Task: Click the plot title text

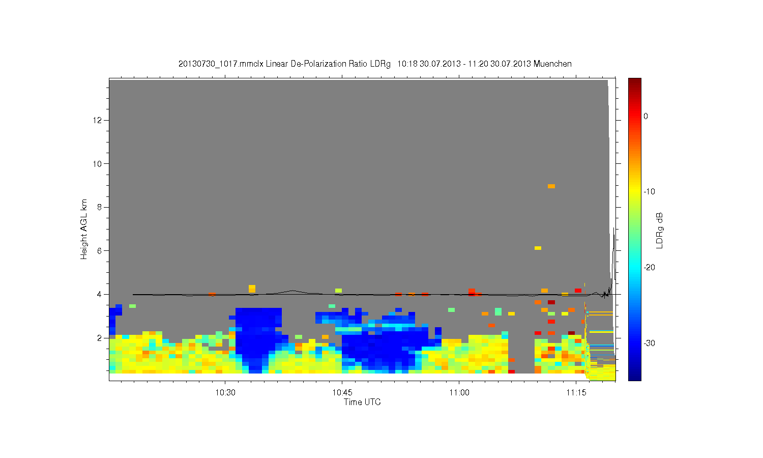Action: pos(375,64)
